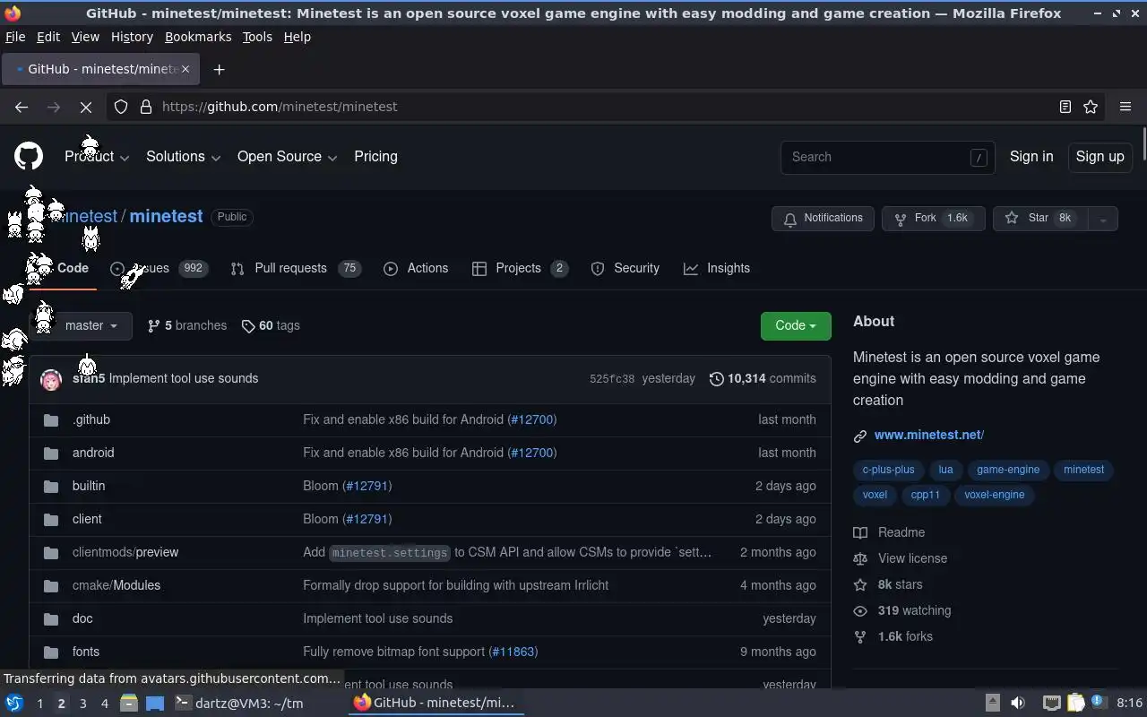Viewport: 1147px width, 717px height.
Task: Open the file manager icon in taskbar
Action: (128, 703)
